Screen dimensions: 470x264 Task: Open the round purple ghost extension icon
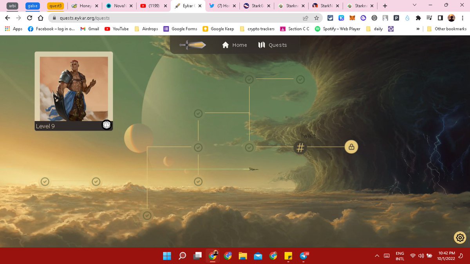click(x=363, y=18)
